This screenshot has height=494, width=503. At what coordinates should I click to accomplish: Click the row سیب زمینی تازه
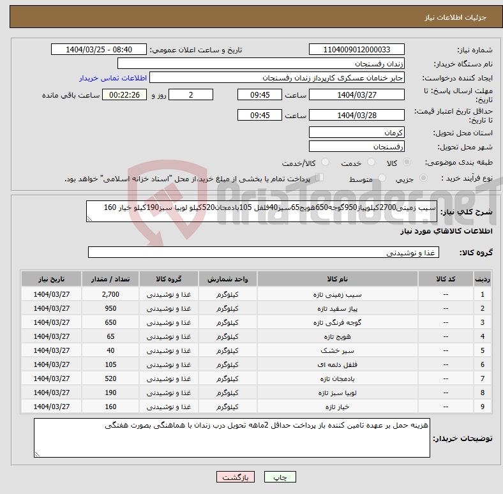[257, 294]
